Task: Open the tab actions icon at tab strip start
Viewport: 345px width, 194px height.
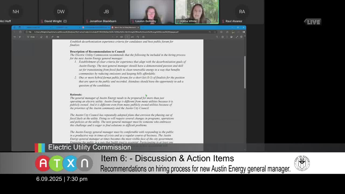Action: [20, 27]
